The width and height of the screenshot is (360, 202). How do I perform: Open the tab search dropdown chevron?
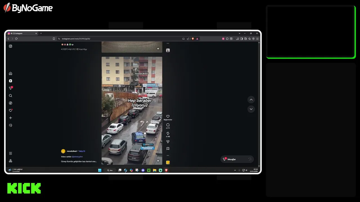[x=239, y=33]
